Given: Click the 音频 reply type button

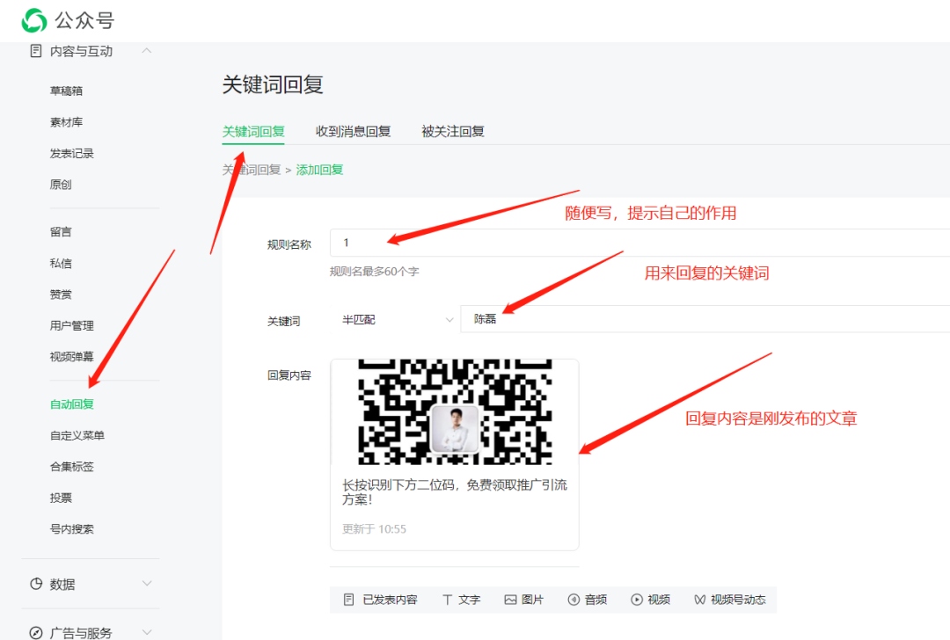Looking at the screenshot, I should (x=587, y=600).
